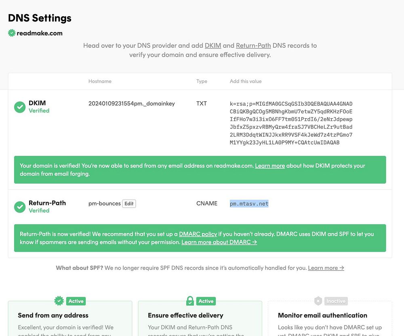This screenshot has height=336, width=404.
Task: Follow the Learn more about DMARC link
Action: 219,242
